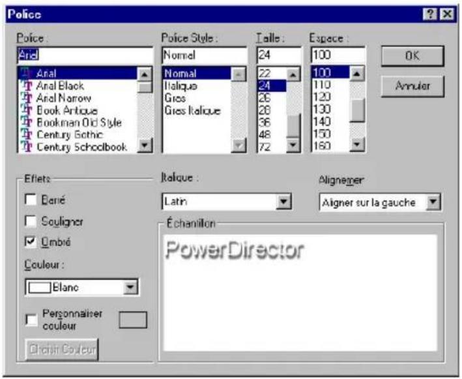The width and height of the screenshot is (462, 379).
Task: Select size 26 in Taille list
Action: coord(272,98)
